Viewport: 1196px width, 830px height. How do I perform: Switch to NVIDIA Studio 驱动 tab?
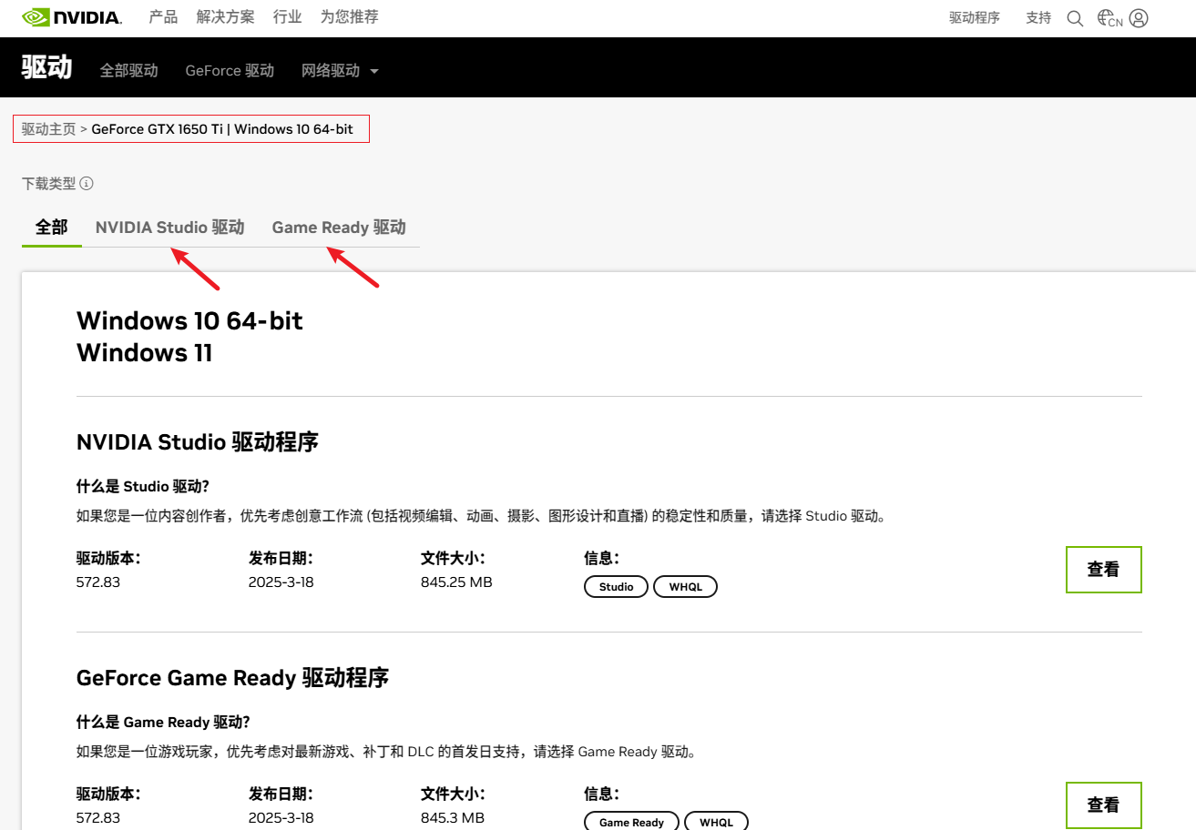point(170,228)
